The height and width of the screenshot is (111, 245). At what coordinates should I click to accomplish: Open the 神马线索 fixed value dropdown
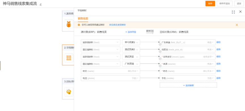tap(131, 42)
